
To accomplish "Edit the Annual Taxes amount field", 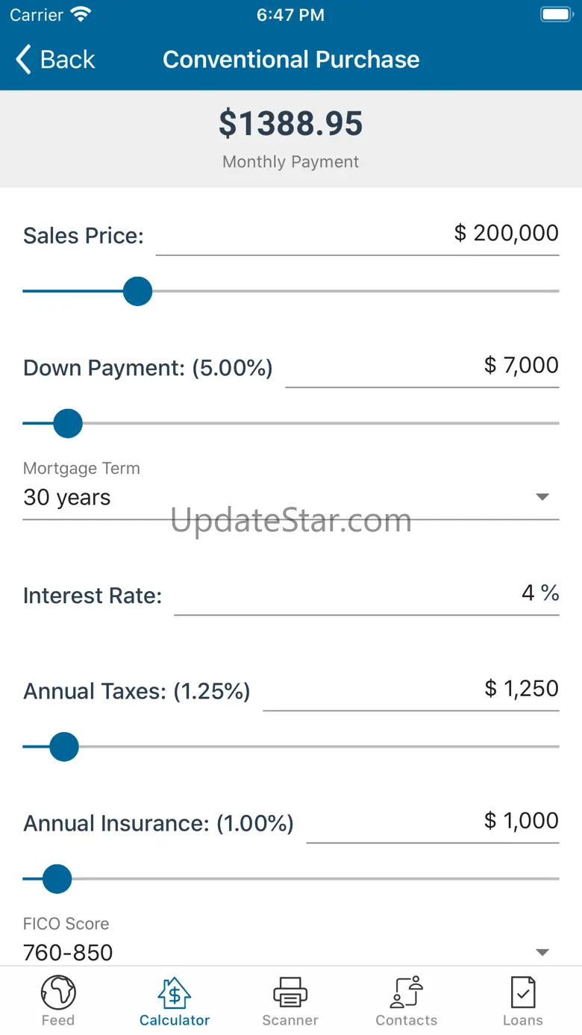I will click(x=411, y=689).
